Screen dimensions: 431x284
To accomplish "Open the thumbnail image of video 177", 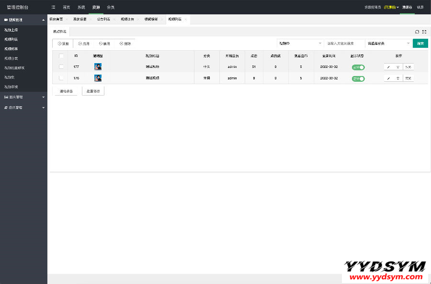I will click(x=98, y=67).
